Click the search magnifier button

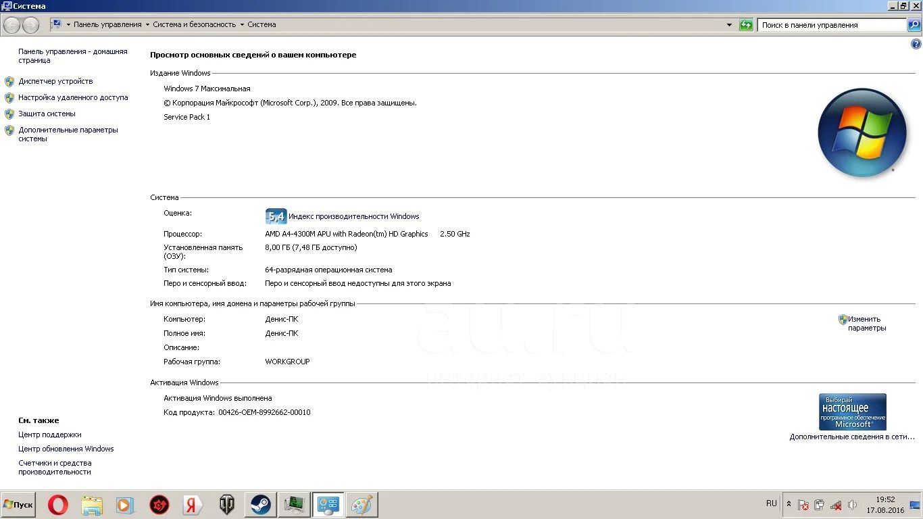[914, 25]
